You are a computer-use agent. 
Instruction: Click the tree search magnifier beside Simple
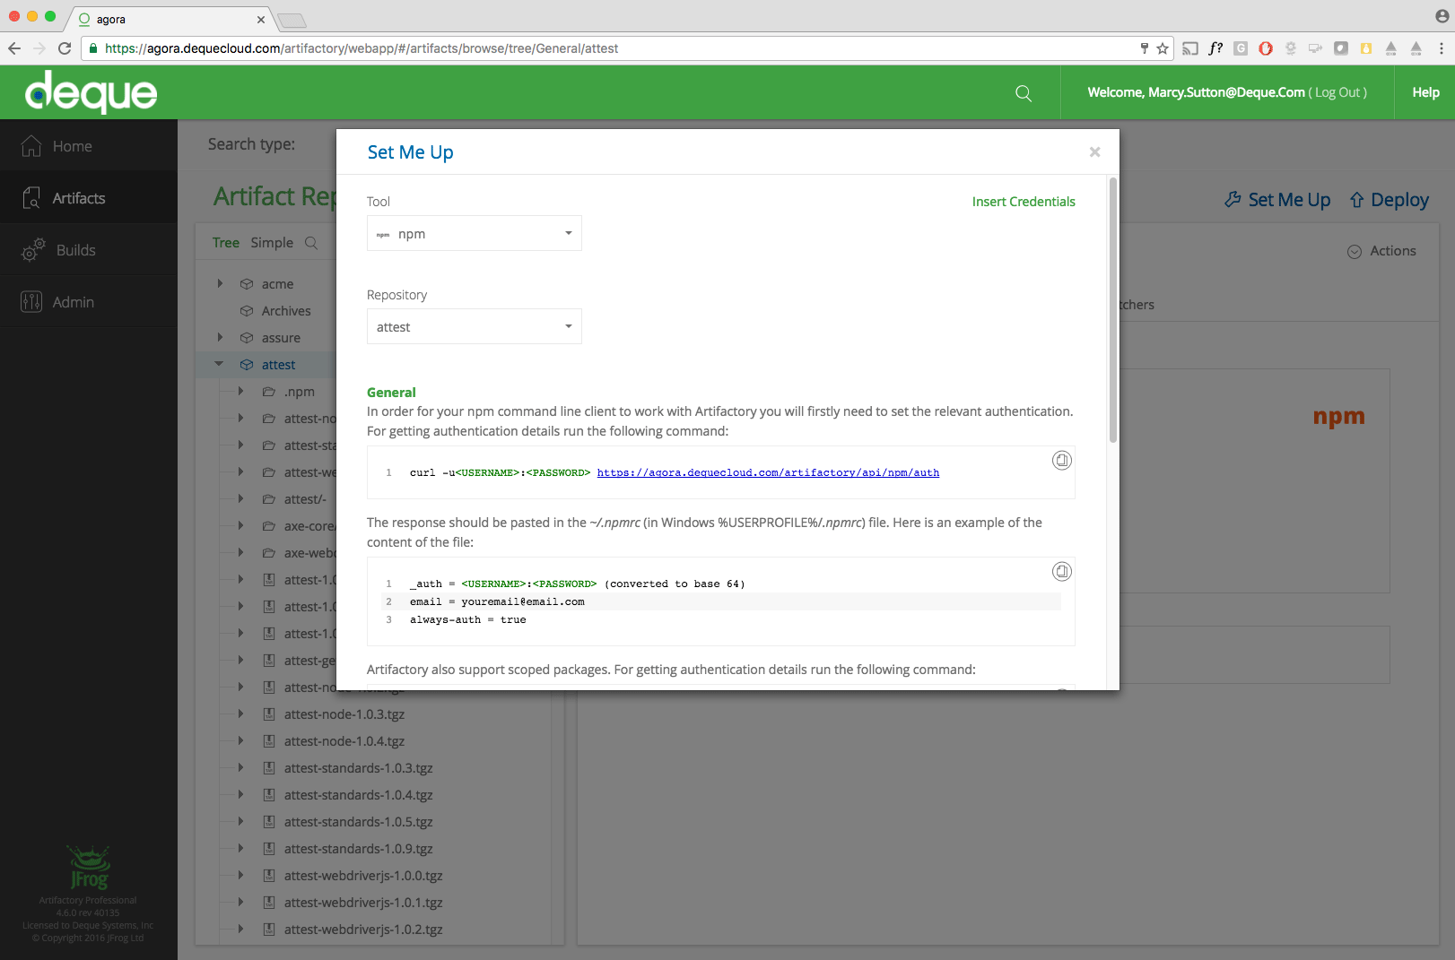[x=310, y=242]
